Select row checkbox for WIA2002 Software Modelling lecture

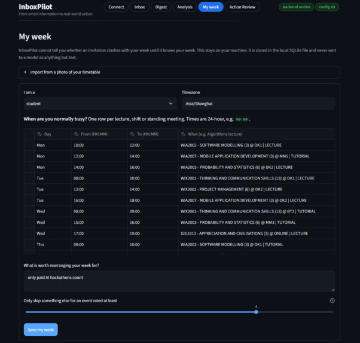(29, 145)
